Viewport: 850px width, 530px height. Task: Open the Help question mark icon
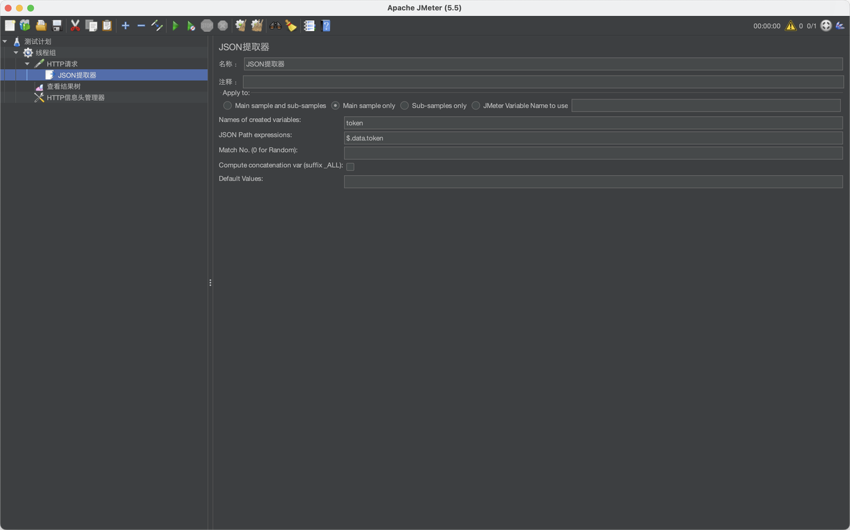coord(326,26)
